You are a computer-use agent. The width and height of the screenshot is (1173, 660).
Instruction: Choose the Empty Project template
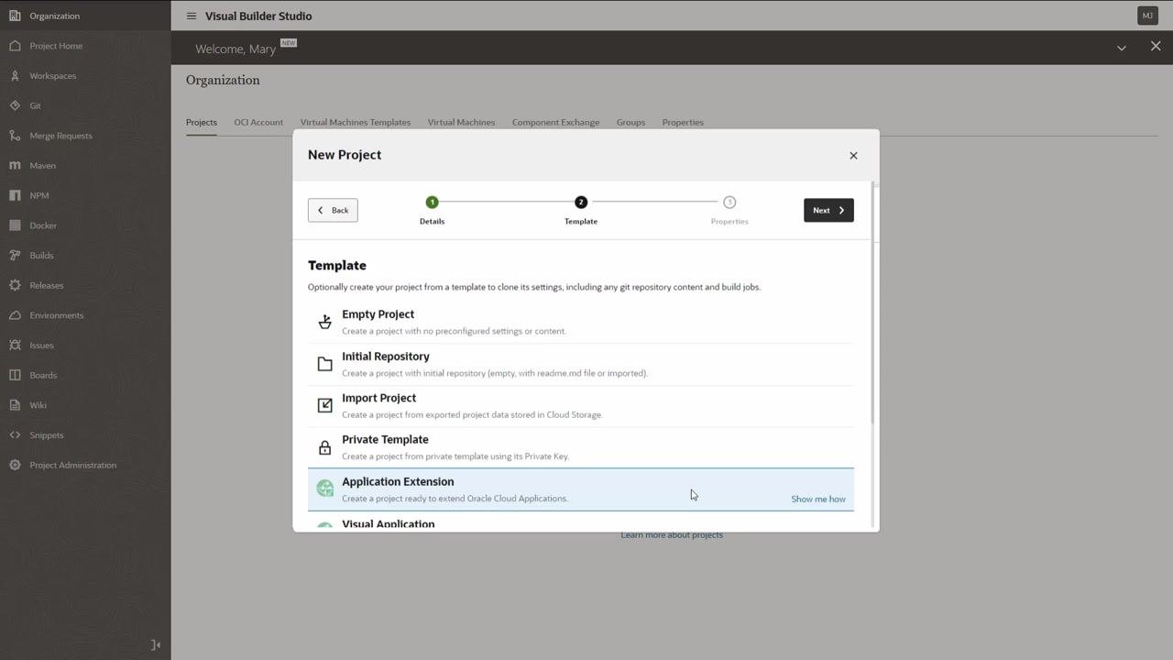coord(581,322)
